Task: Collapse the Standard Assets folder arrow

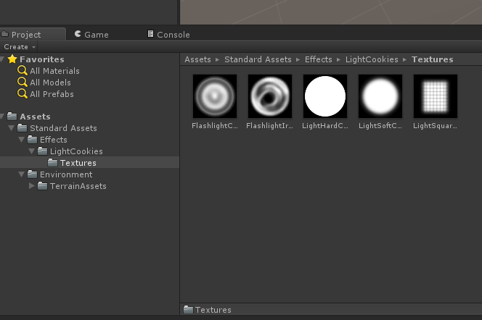Action: coord(11,128)
